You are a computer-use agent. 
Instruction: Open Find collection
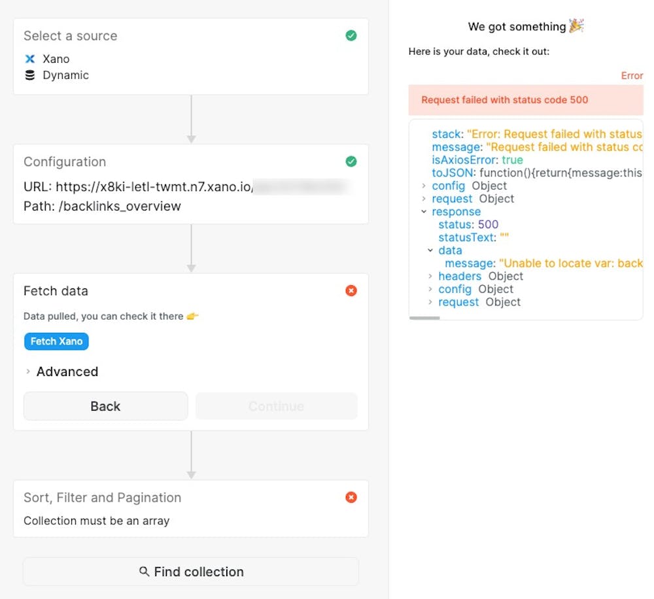click(x=191, y=572)
